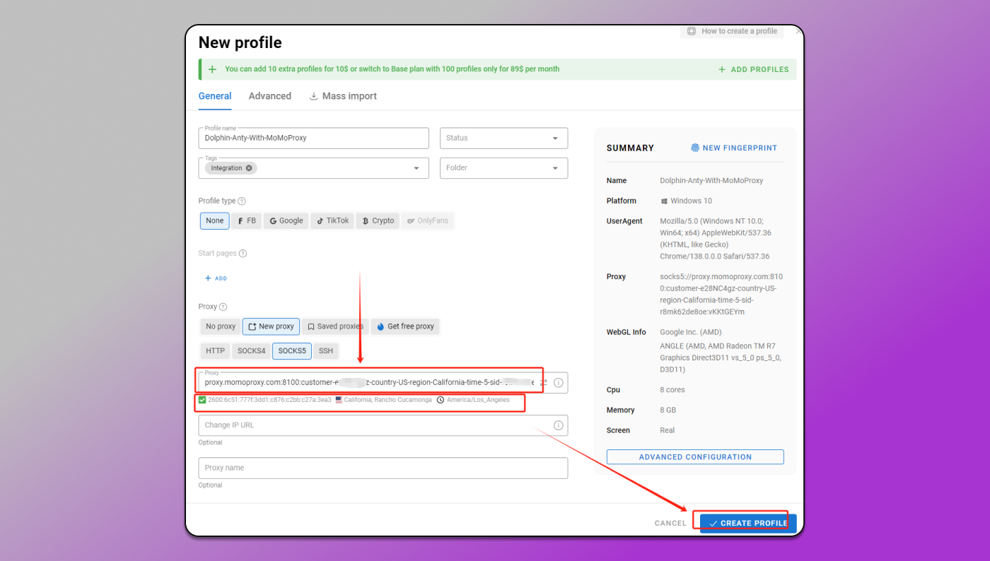Click Get free proxy

(x=405, y=326)
